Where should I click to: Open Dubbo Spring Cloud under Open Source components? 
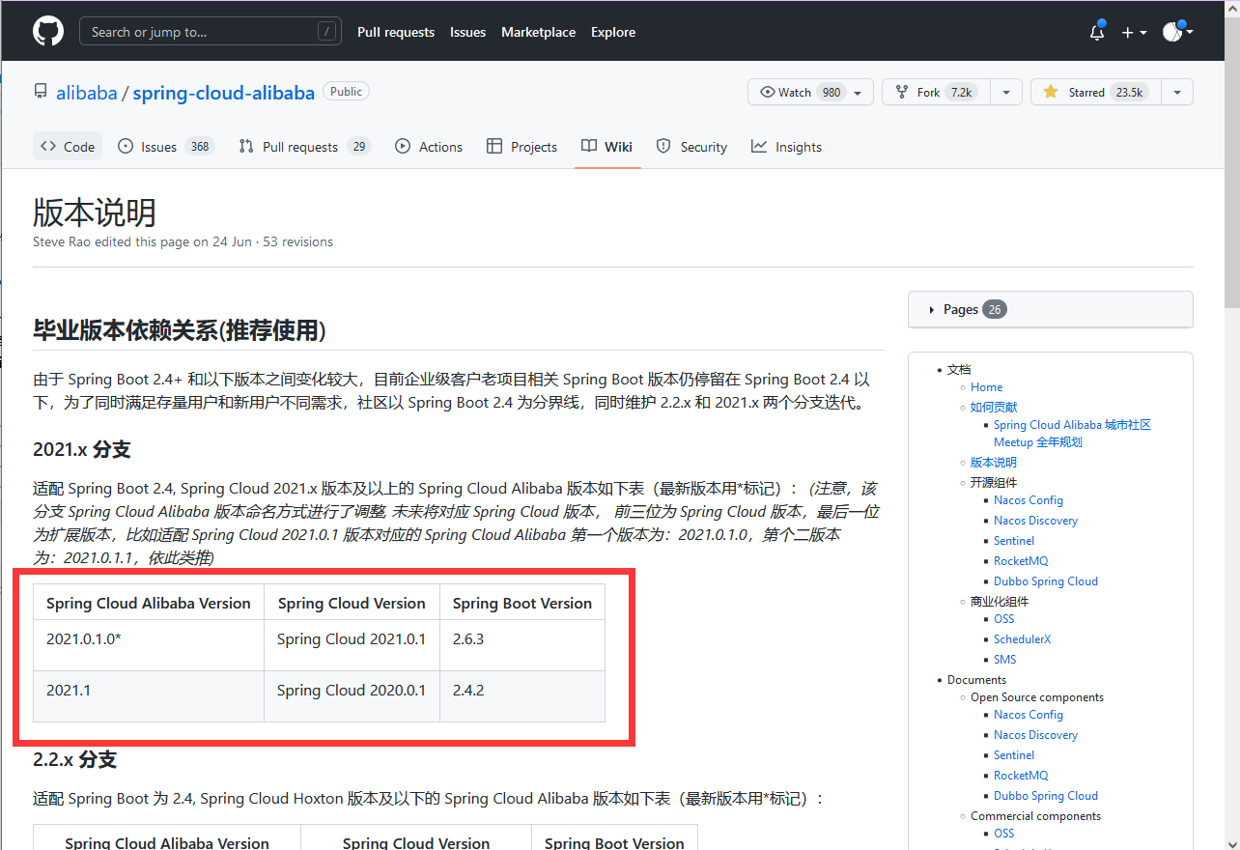coord(1046,796)
